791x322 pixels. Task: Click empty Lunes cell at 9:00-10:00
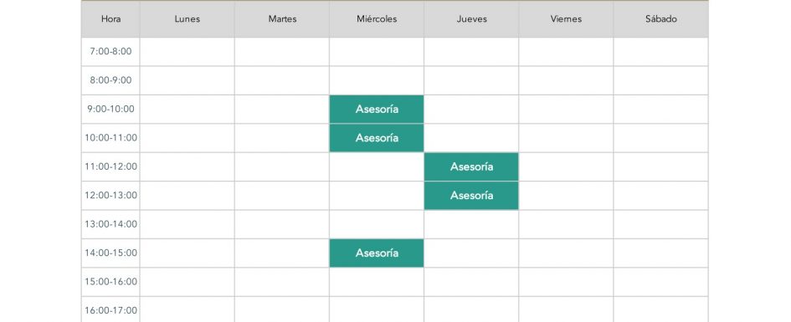coord(187,109)
